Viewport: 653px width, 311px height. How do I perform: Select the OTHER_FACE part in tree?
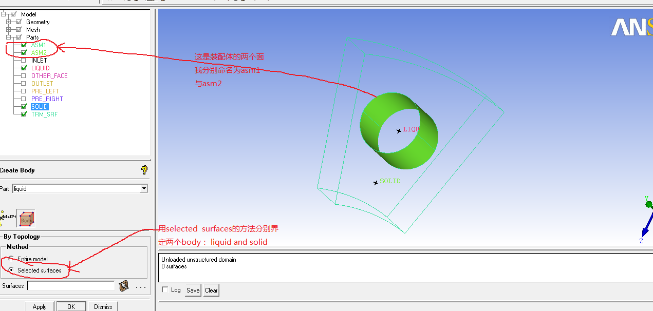point(49,76)
